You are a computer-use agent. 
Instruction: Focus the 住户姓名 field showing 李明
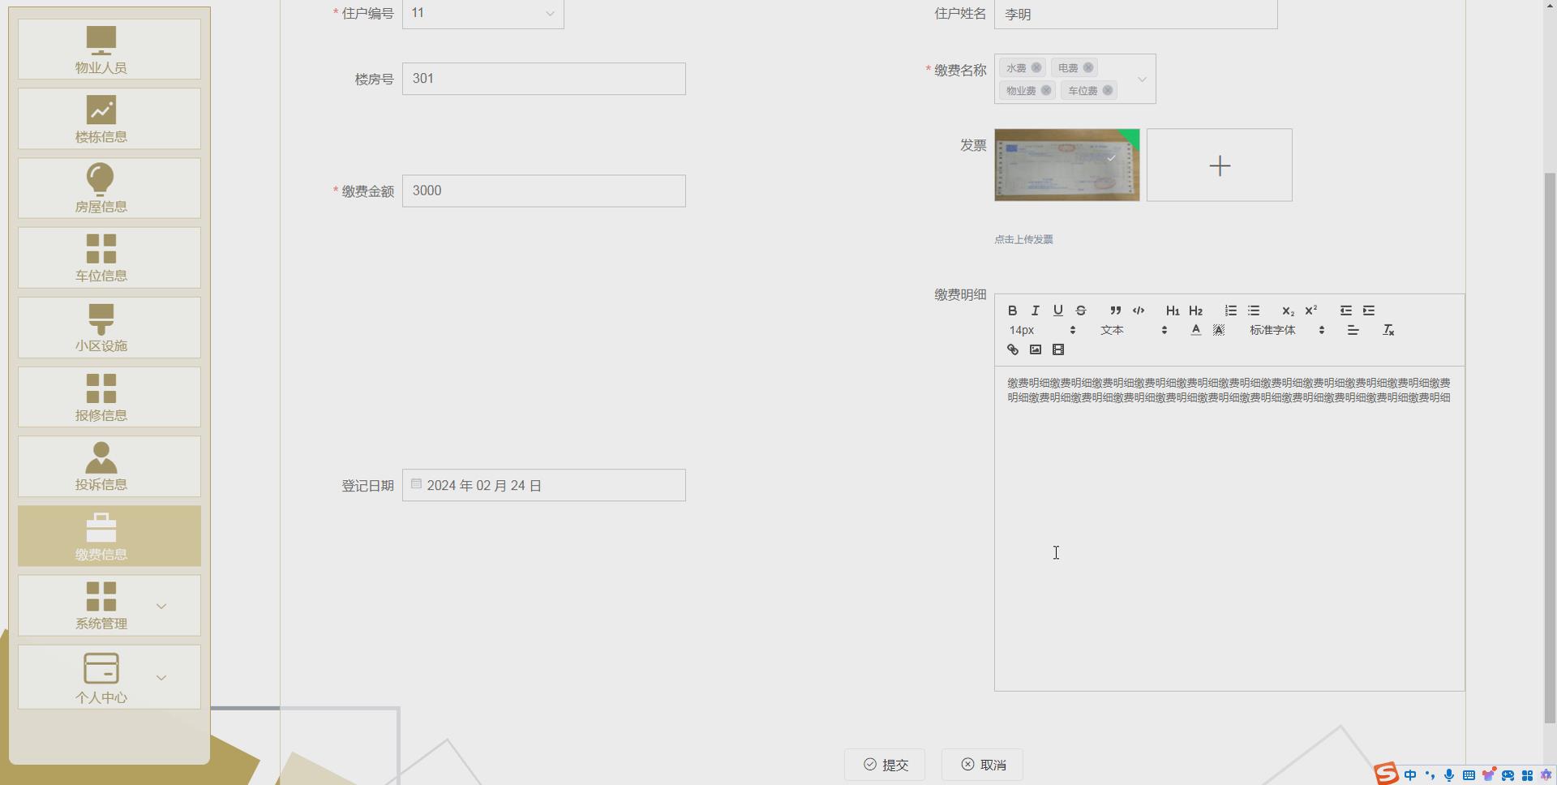click(x=1136, y=15)
